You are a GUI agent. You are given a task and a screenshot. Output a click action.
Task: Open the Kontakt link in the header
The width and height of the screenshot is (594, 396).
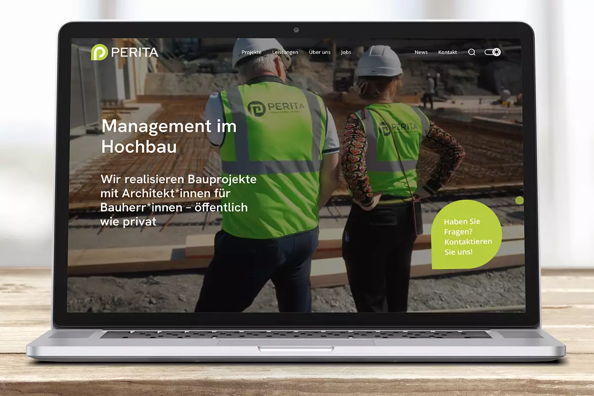[x=447, y=52]
